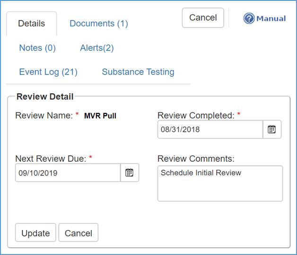Viewport: 297px width, 255px height.
Task: Show the Event Log (21) tab
Action: pyautogui.click(x=48, y=72)
